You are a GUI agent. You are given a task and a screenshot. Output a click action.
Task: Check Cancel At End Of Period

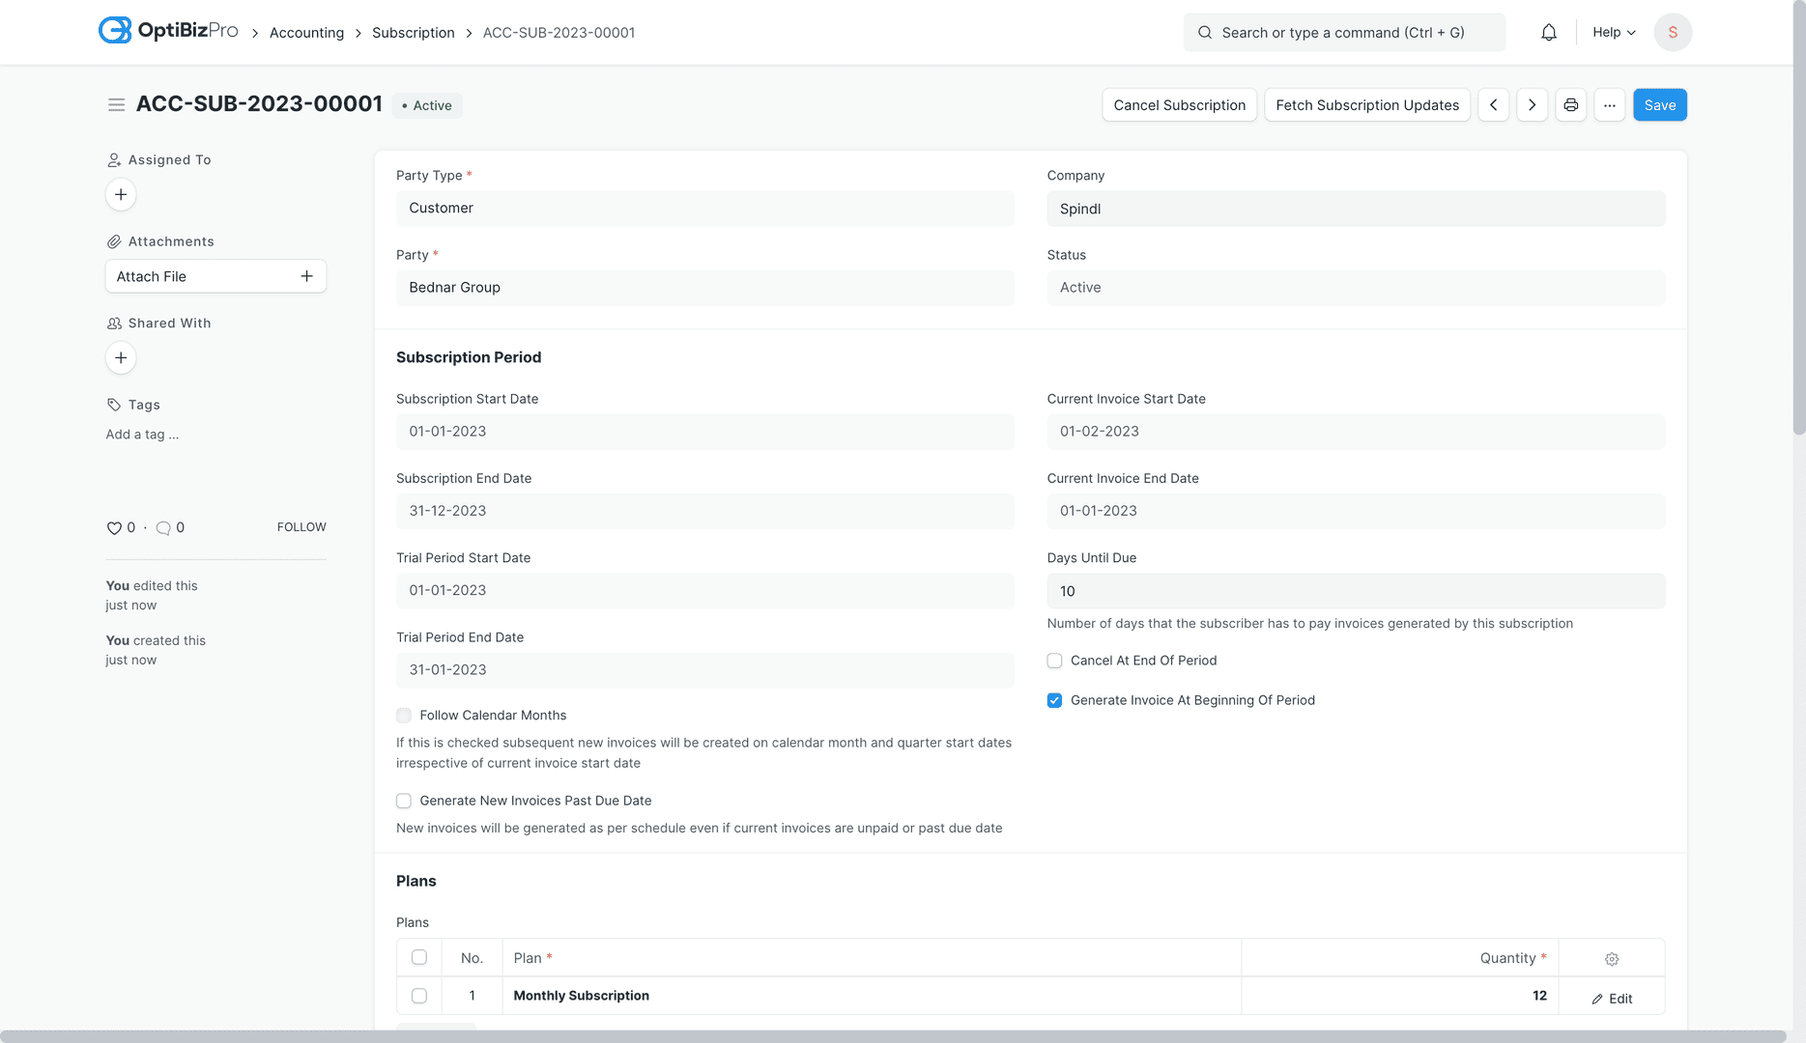pyautogui.click(x=1054, y=661)
